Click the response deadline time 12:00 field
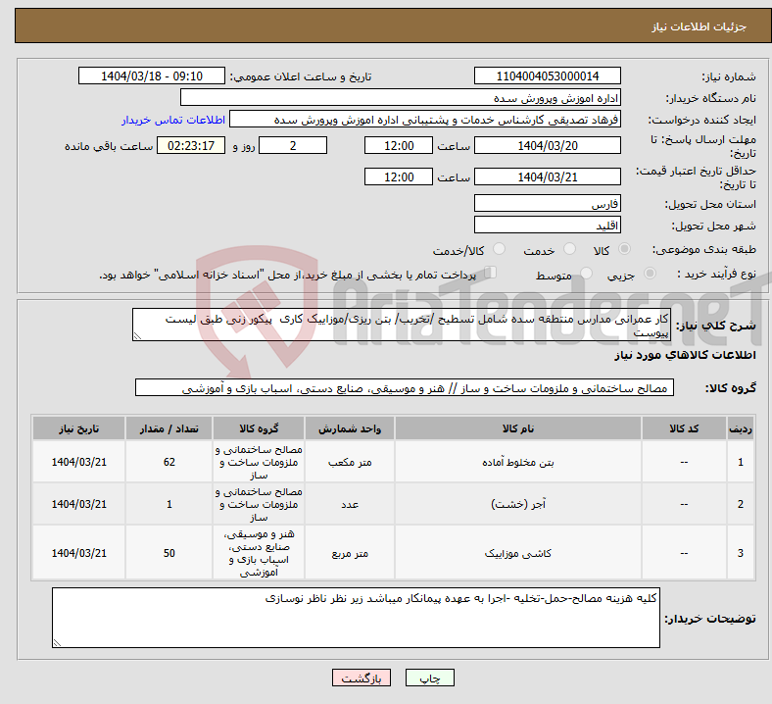Image resolution: width=772 pixels, height=704 pixels. 399,145
